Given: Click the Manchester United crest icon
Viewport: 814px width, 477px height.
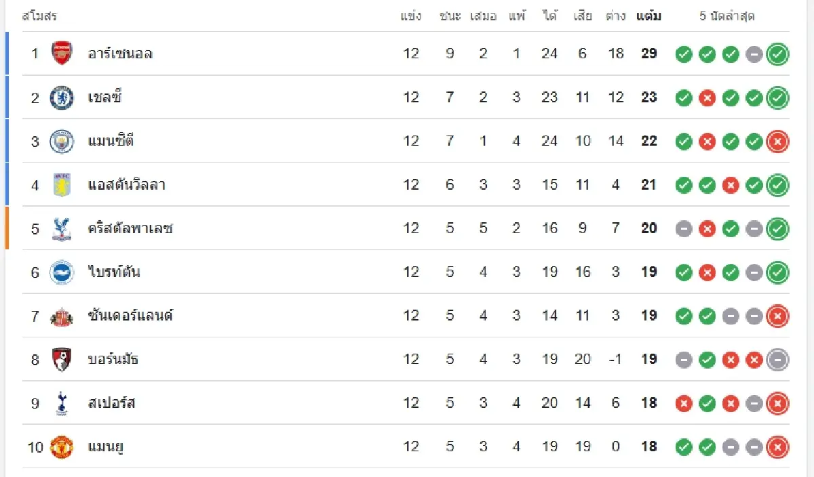Looking at the screenshot, I should [x=62, y=447].
